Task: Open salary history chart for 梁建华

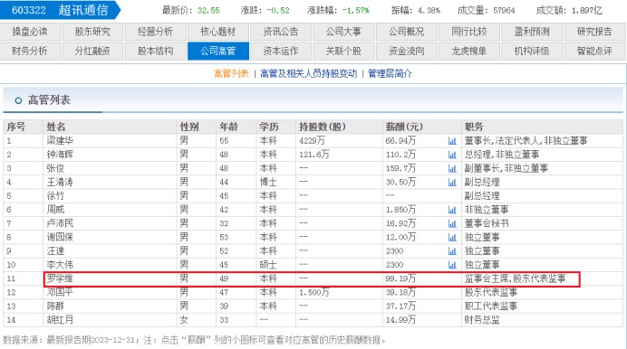Action: (452, 141)
